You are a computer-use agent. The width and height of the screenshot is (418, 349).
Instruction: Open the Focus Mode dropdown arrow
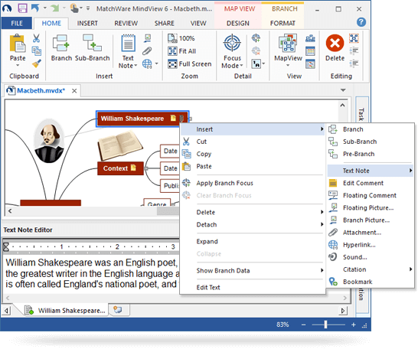pos(241,66)
